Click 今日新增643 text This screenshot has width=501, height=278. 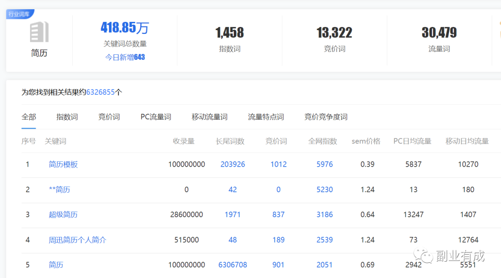125,57
